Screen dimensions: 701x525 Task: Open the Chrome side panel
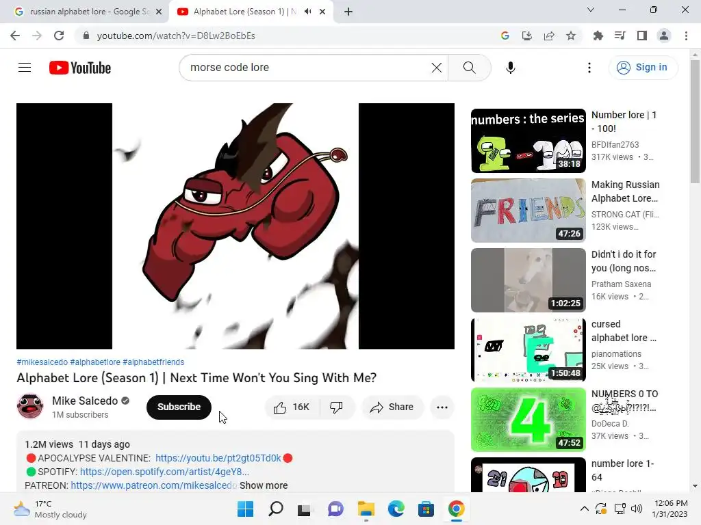click(x=641, y=36)
